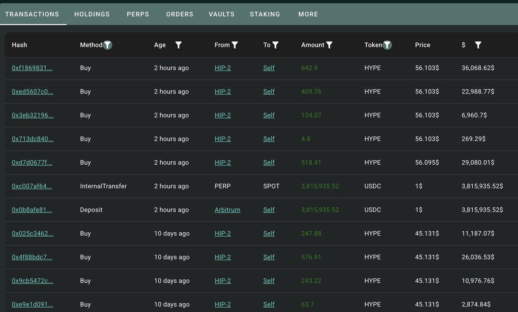The height and width of the screenshot is (312, 518).
Task: Open Self link in Deposit row
Action: 269,210
